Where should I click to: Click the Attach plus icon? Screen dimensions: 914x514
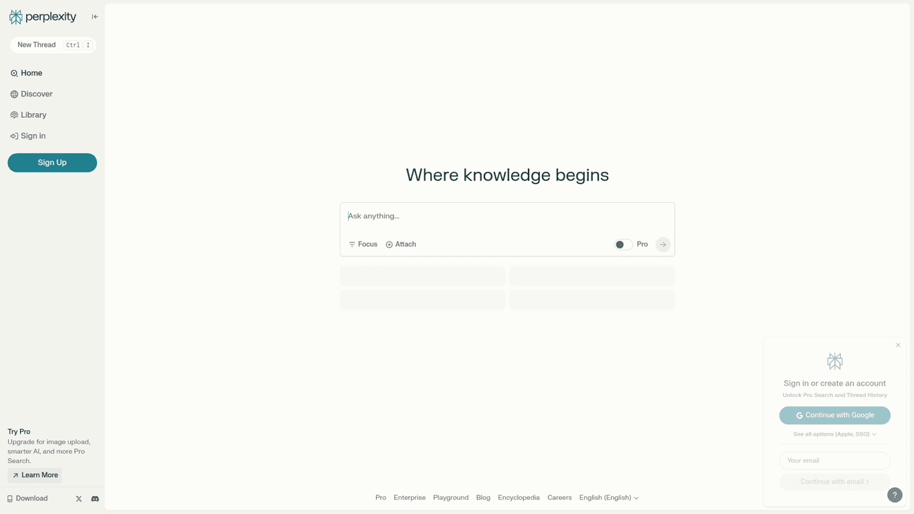(x=389, y=245)
